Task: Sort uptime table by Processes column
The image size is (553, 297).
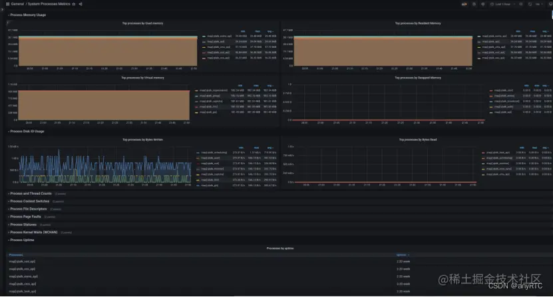Action: point(16,255)
